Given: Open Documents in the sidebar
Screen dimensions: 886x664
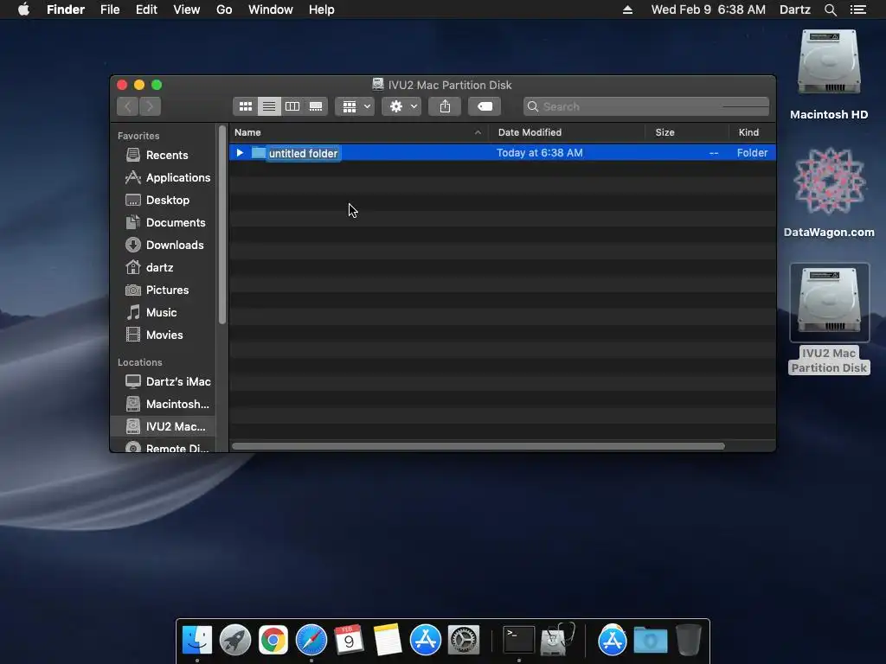Looking at the screenshot, I should [164, 222].
